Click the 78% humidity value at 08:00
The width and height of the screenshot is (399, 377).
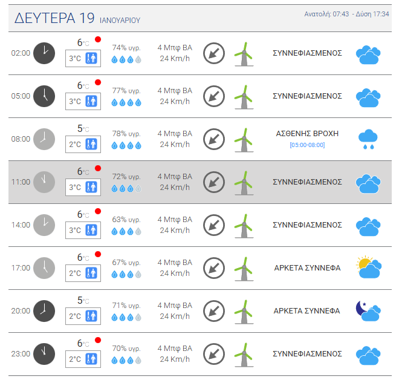click(x=126, y=134)
